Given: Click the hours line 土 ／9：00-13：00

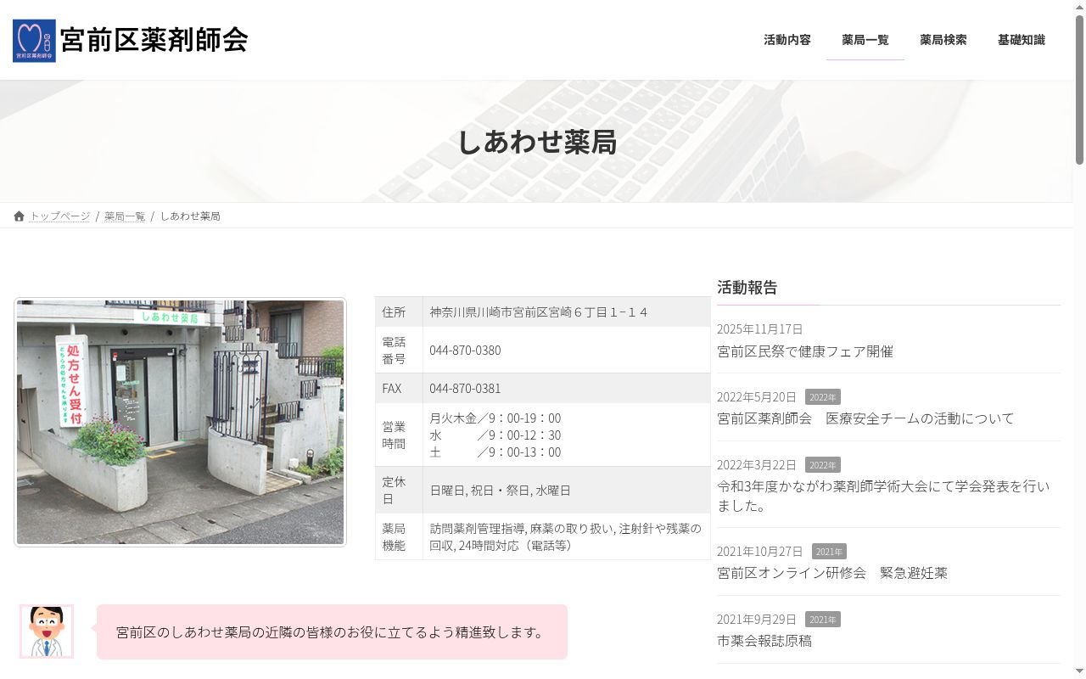Looking at the screenshot, I should point(495,452).
